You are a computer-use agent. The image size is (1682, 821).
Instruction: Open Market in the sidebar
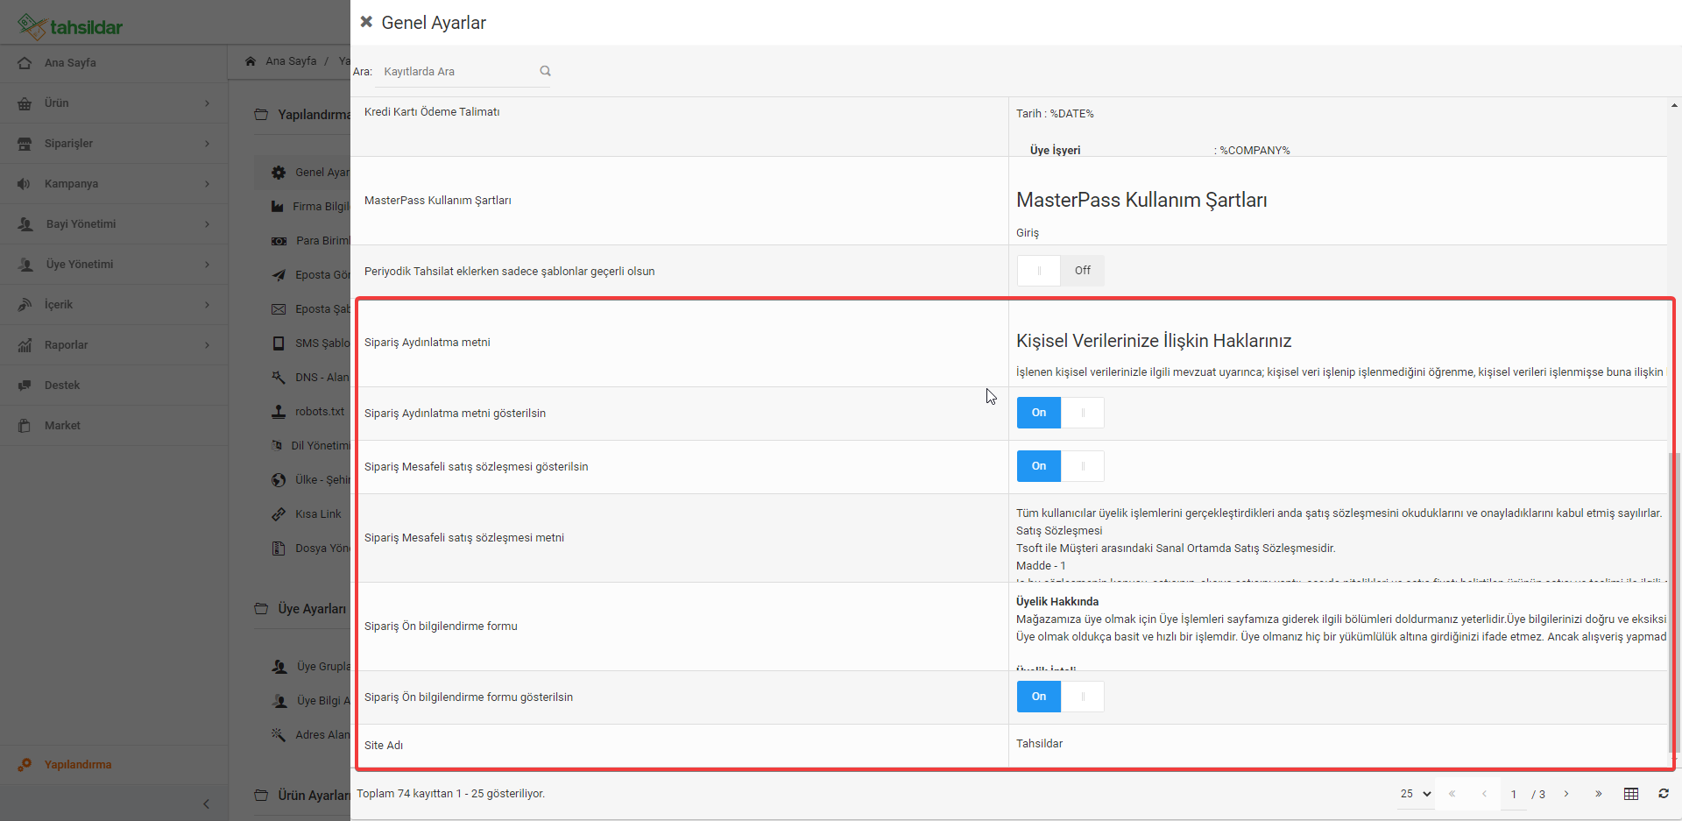point(114,426)
